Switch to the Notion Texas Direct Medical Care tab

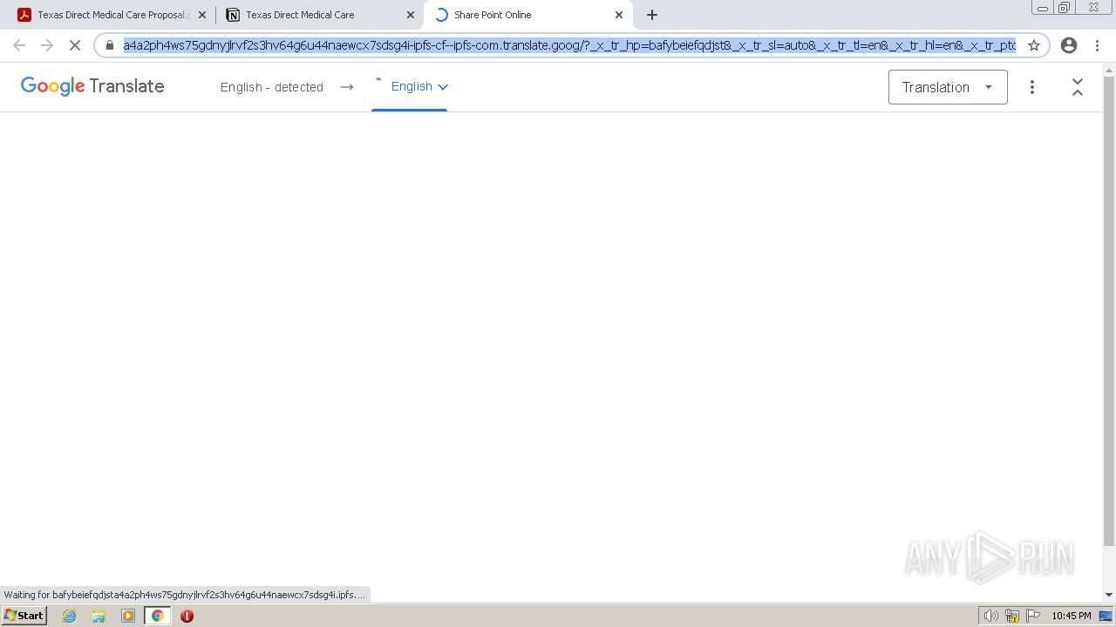318,15
